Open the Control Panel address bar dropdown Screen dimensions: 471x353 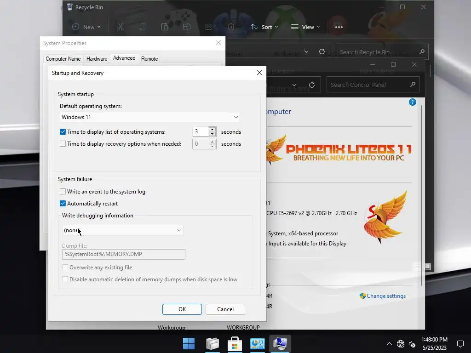pyautogui.click(x=294, y=85)
